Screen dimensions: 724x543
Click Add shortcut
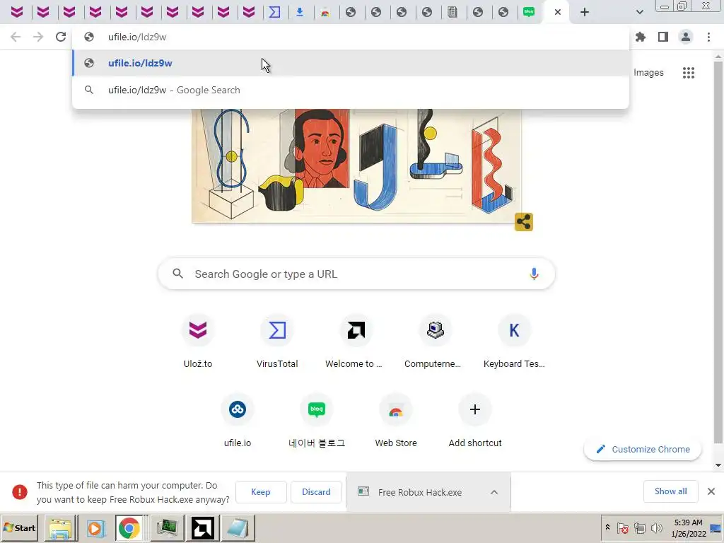tap(474, 421)
